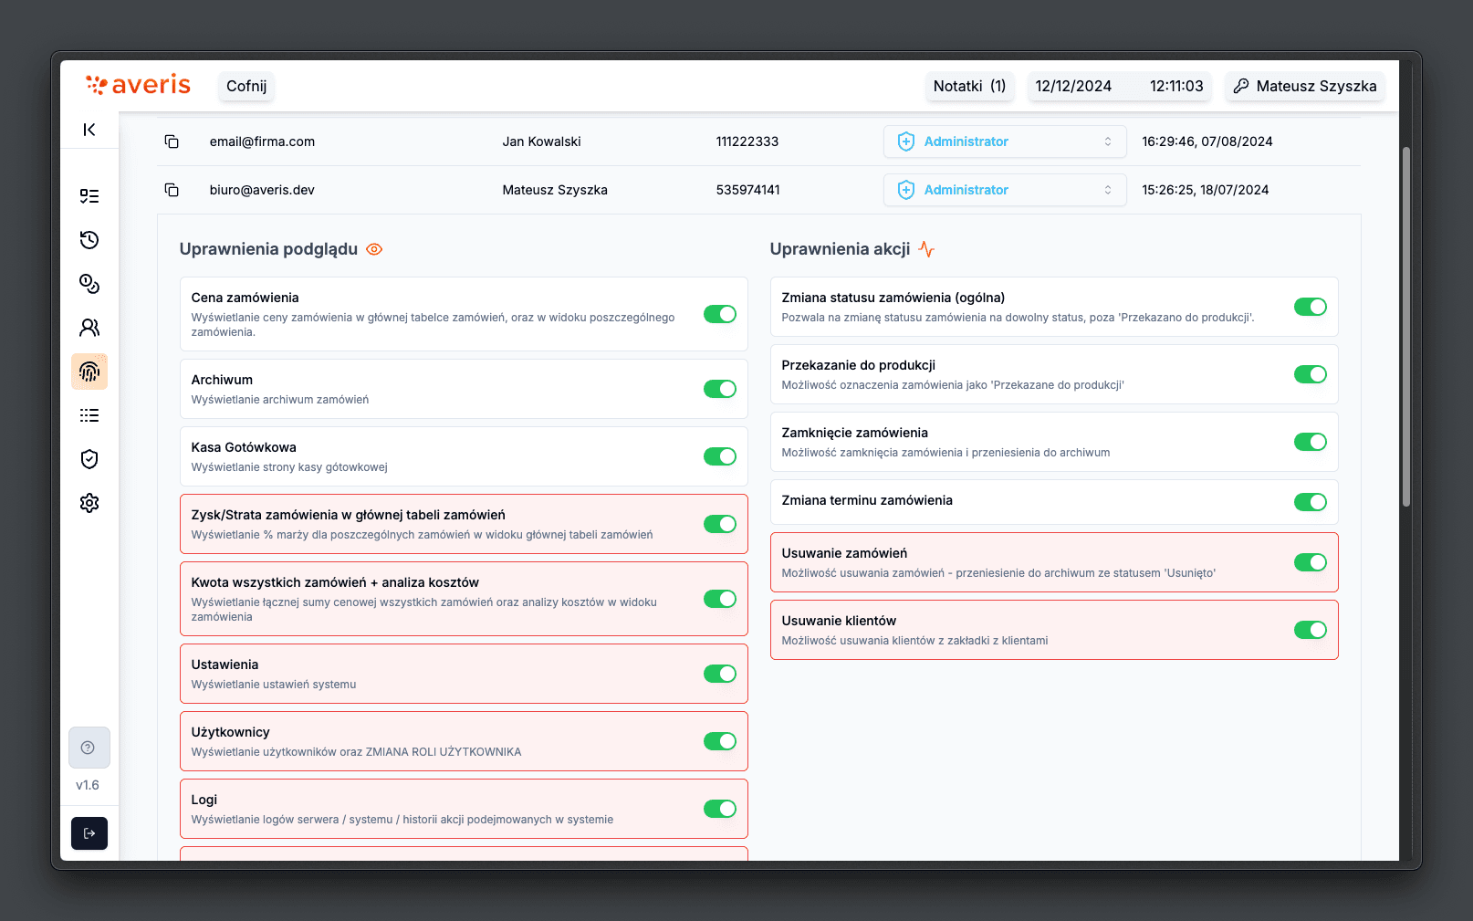
Task: Open the coins payments sidebar icon
Action: pyautogui.click(x=89, y=284)
